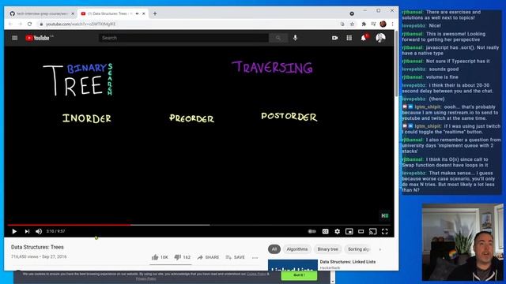
Task: Enter full screen mode
Action: point(385,231)
